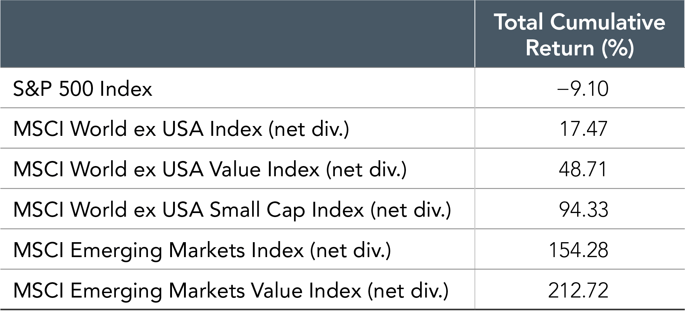The image size is (685, 311).
Task: Click the word Return (%) in header
Action: 580,48
